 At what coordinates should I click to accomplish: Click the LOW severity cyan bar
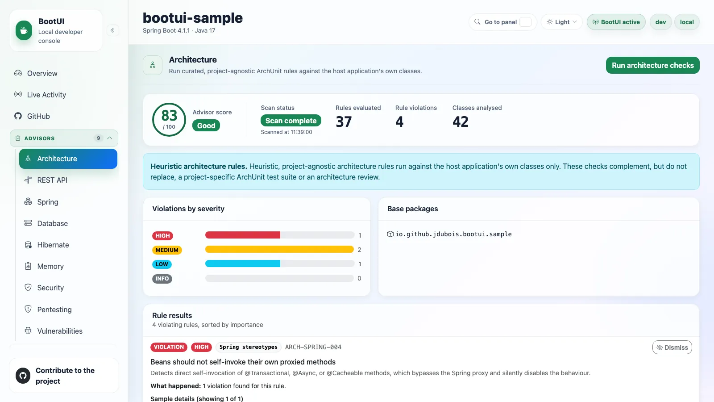[243, 264]
